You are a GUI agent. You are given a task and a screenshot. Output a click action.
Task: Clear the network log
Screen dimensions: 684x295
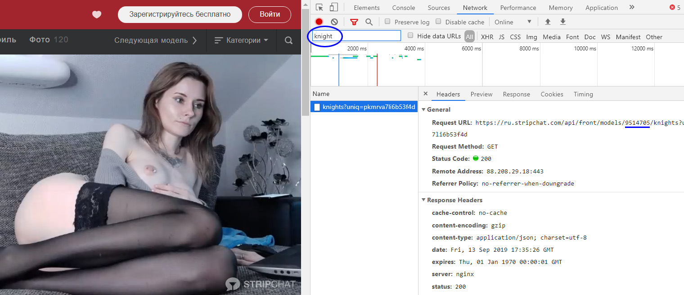pos(334,22)
